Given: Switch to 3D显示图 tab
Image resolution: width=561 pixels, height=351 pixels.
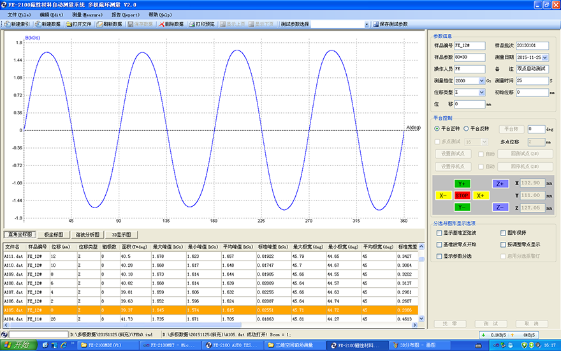Looking at the screenshot, I should [x=121, y=235].
